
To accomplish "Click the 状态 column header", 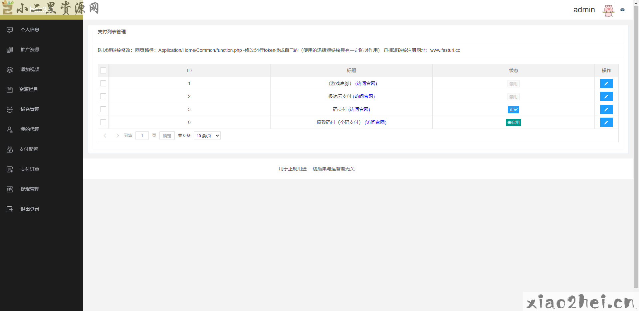I will click(x=514, y=70).
